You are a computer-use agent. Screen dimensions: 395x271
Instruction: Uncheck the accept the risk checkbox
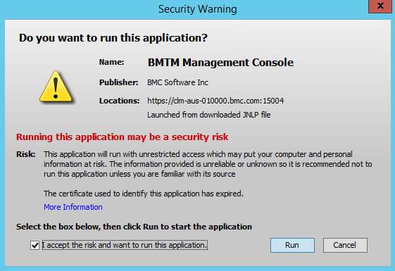coord(35,245)
